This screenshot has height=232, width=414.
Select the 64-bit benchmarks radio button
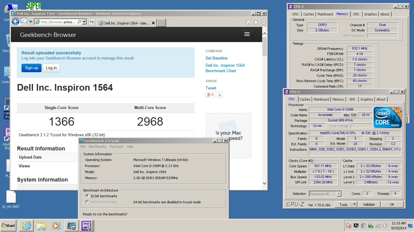tap(87, 202)
